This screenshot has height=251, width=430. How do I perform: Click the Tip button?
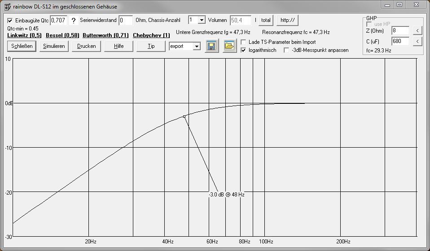pos(151,46)
